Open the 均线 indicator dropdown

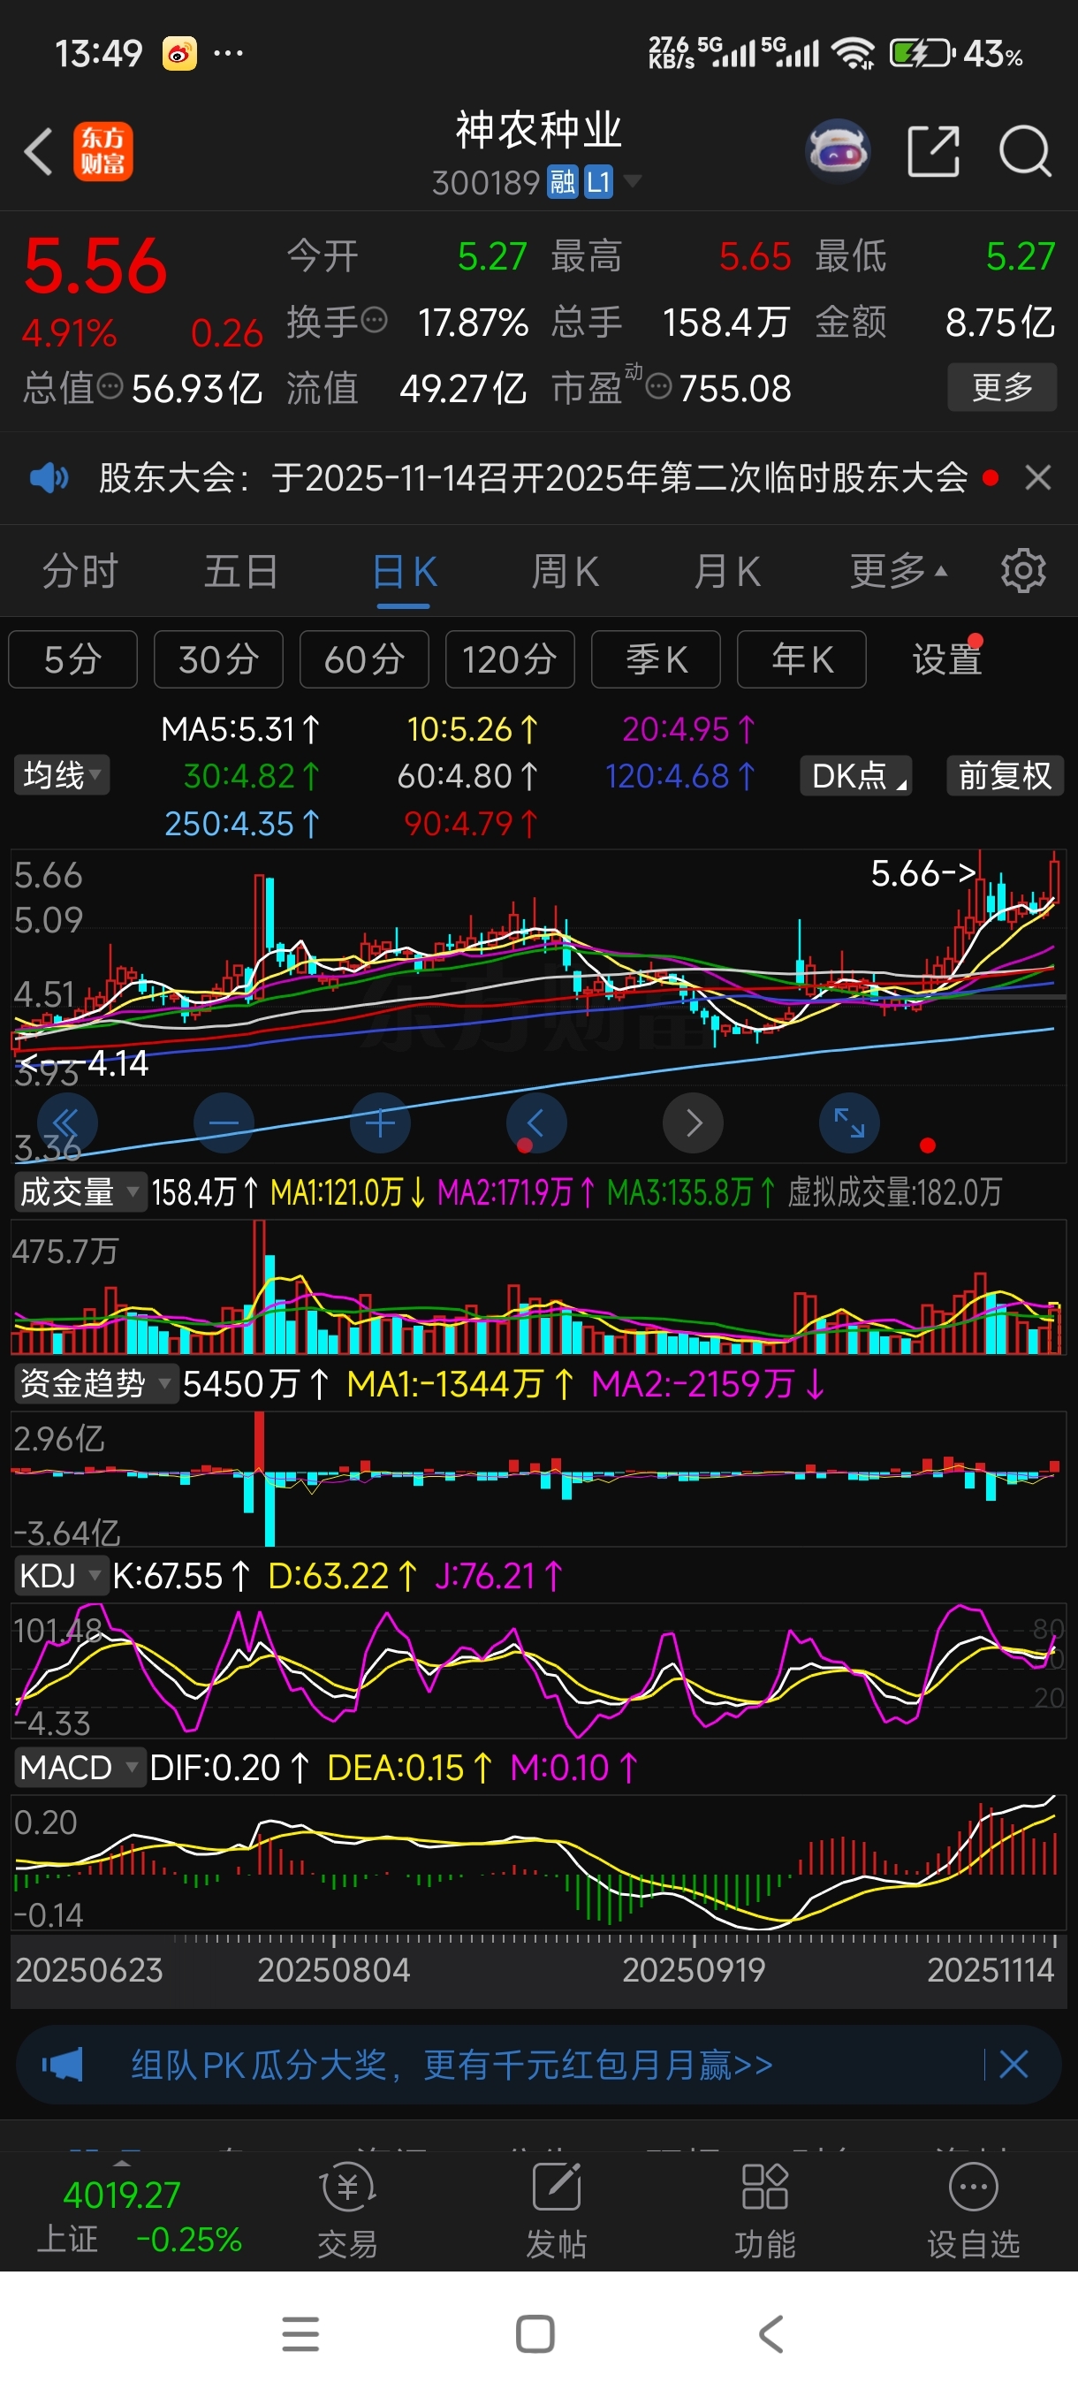(61, 775)
